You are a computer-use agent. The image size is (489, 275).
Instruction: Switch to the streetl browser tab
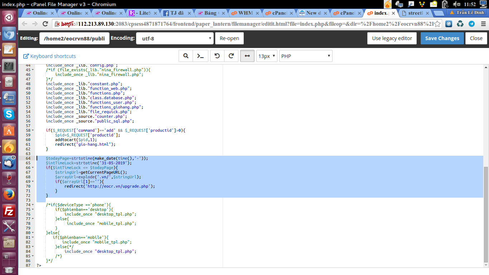click(415, 13)
